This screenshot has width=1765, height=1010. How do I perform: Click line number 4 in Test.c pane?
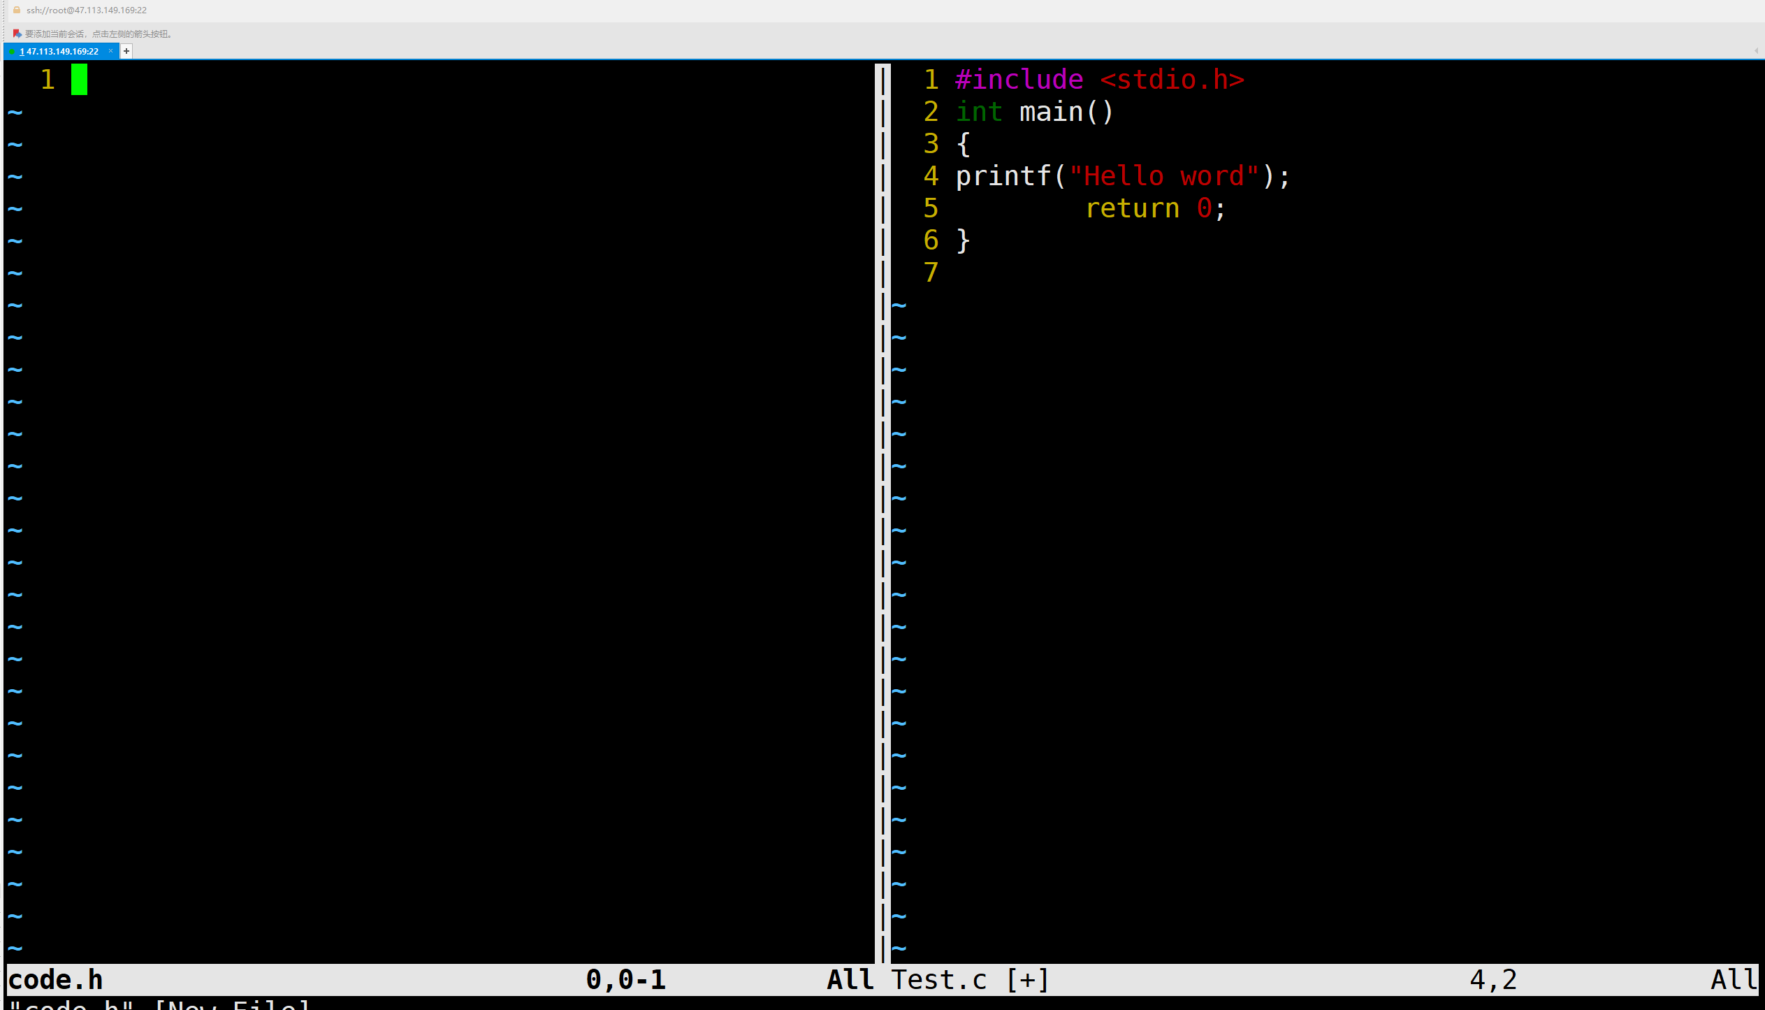pyautogui.click(x=931, y=176)
